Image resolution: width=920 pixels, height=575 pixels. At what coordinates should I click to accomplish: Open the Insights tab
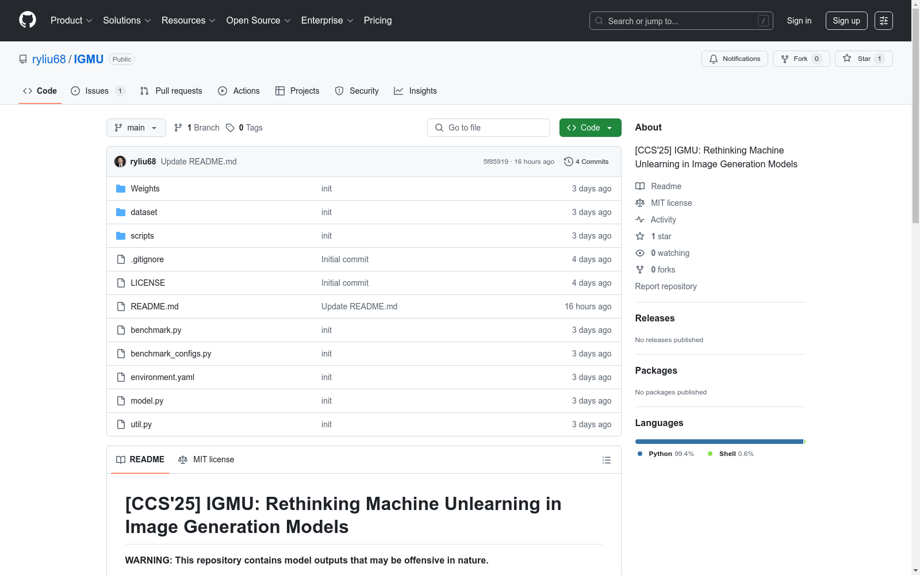415,91
